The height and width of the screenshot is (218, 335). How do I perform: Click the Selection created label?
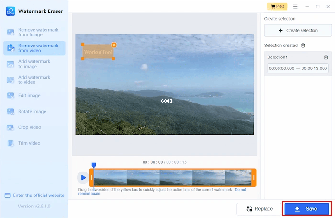pyautogui.click(x=281, y=46)
